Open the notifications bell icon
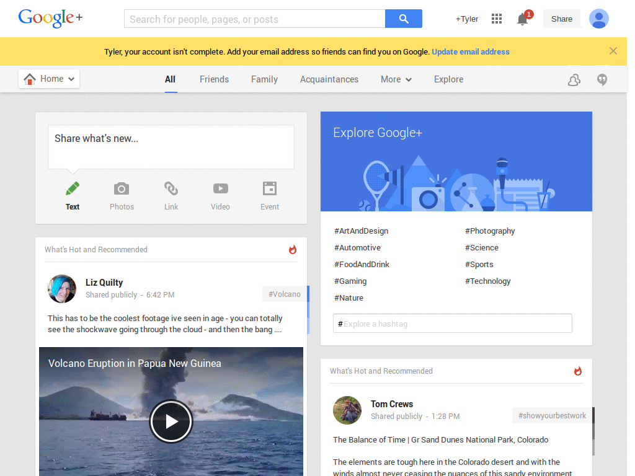 [523, 19]
